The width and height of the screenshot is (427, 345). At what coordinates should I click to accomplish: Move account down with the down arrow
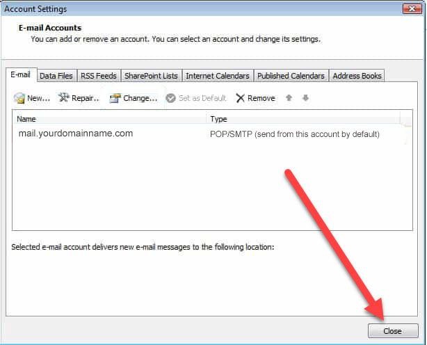pos(305,98)
